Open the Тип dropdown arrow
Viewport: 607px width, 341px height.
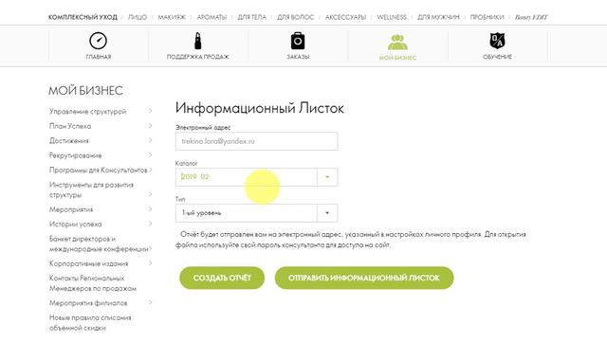point(327,213)
